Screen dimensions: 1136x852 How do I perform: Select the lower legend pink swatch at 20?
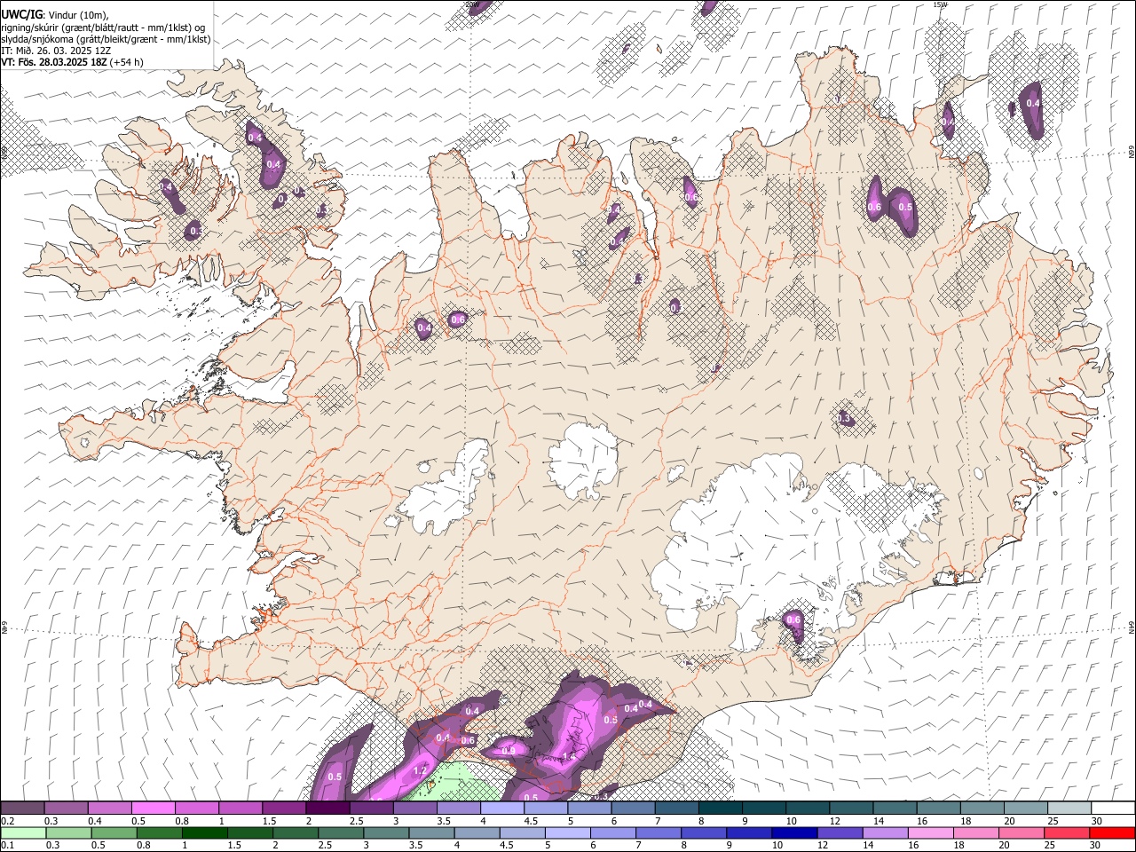(1020, 833)
